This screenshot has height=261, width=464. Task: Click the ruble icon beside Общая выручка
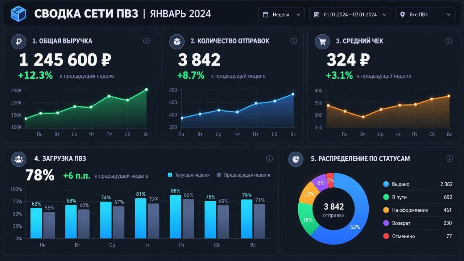[x=19, y=41]
